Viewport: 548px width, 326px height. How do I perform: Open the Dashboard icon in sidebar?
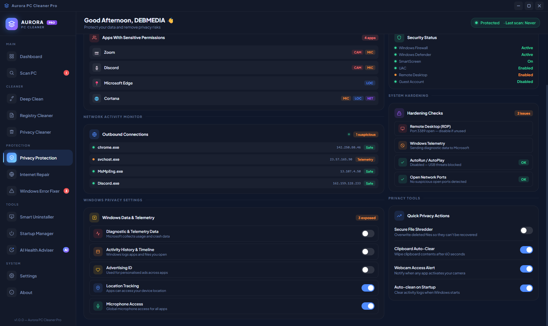(x=12, y=56)
